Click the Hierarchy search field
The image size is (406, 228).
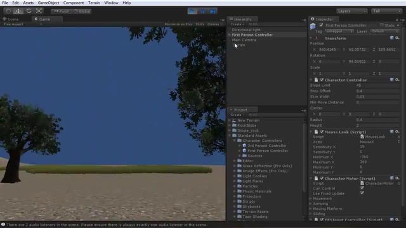pos(276,24)
